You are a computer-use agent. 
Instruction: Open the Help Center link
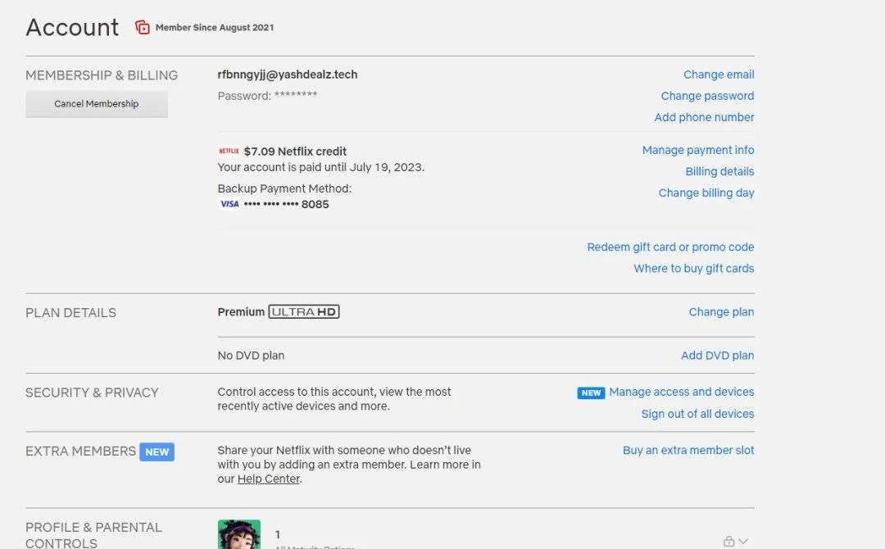pyautogui.click(x=268, y=479)
